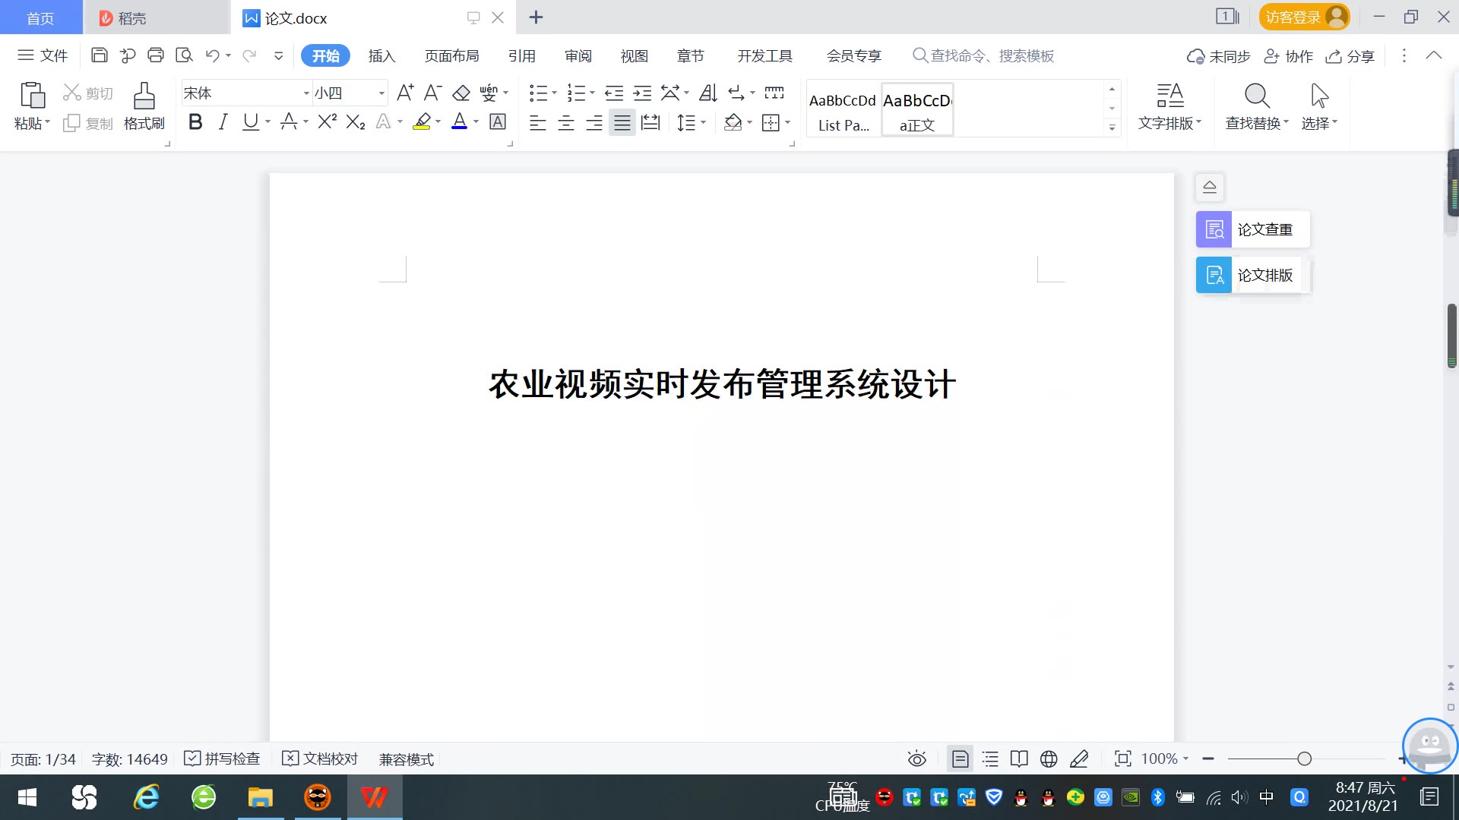This screenshot has height=820, width=1459.
Task: Click the 论文查重 side panel button
Action: [1252, 229]
